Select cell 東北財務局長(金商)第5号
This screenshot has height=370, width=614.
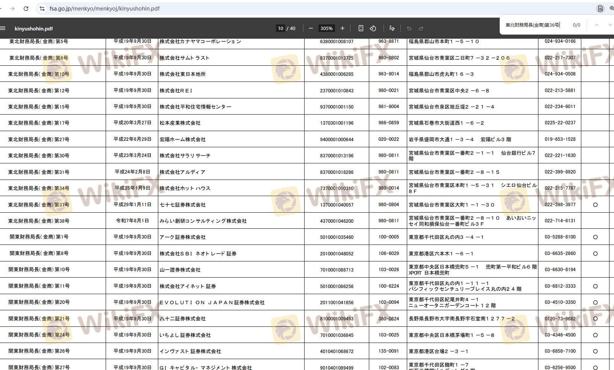[39, 41]
